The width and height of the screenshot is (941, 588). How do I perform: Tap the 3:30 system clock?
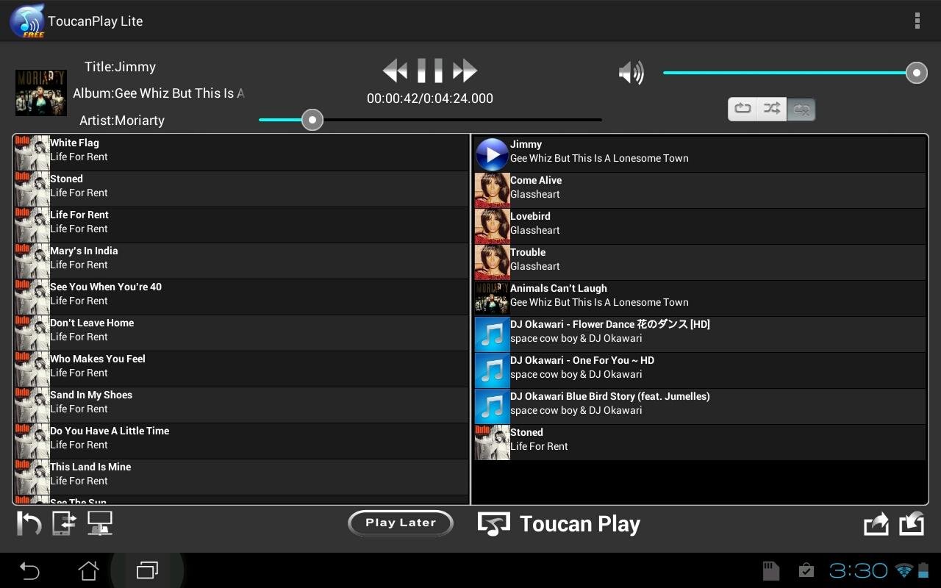(858, 570)
